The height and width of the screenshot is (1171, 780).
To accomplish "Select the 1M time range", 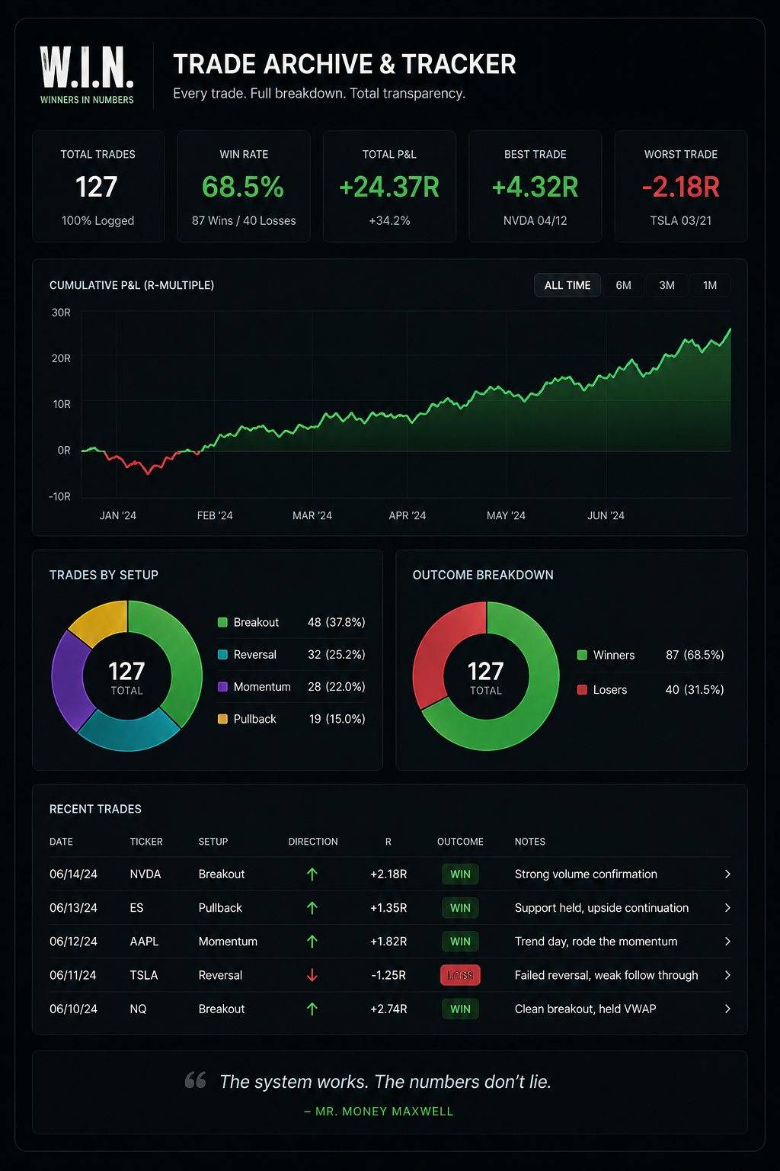I will coord(710,285).
